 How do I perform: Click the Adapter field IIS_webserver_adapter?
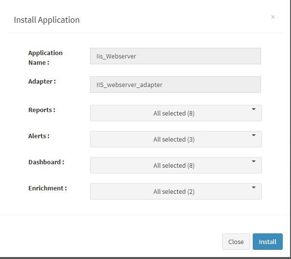tap(175, 85)
